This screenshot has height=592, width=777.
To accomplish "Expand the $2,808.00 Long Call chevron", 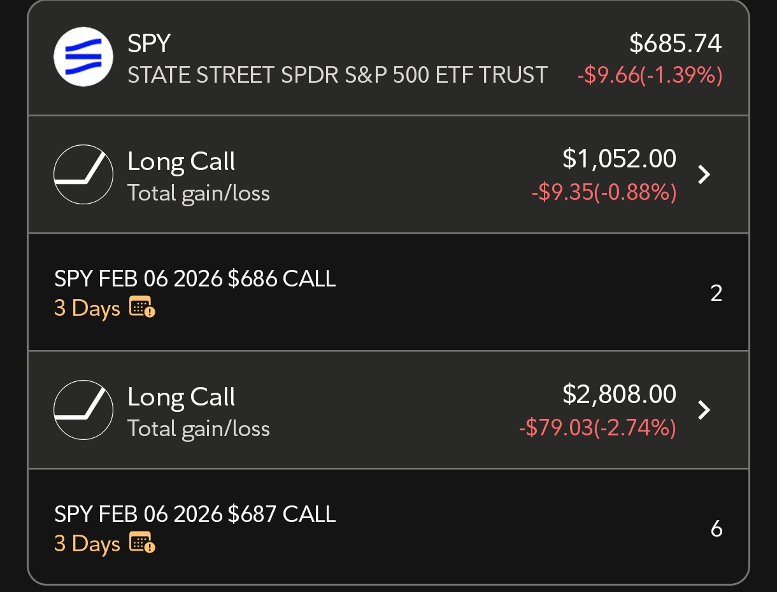I will coord(704,410).
